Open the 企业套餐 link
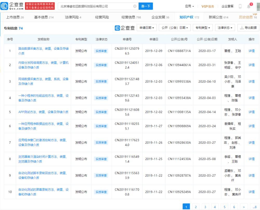Viewport: 260px width, 210px height. (227, 6)
